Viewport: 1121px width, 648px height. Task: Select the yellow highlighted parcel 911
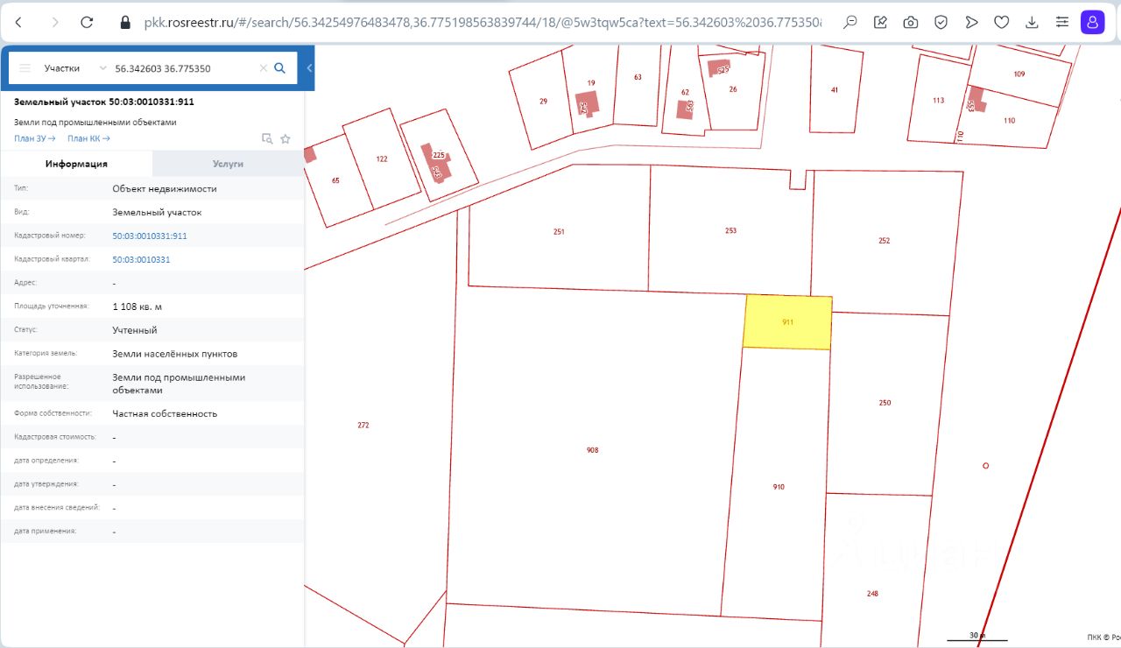pyautogui.click(x=787, y=322)
